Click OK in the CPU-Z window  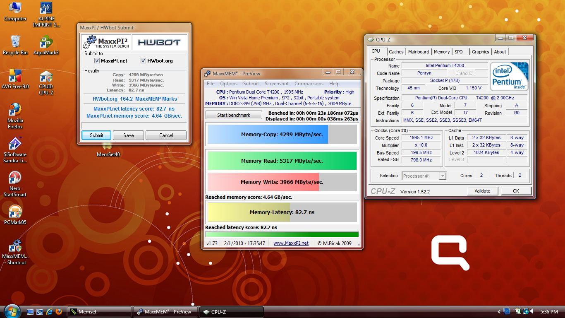(516, 191)
